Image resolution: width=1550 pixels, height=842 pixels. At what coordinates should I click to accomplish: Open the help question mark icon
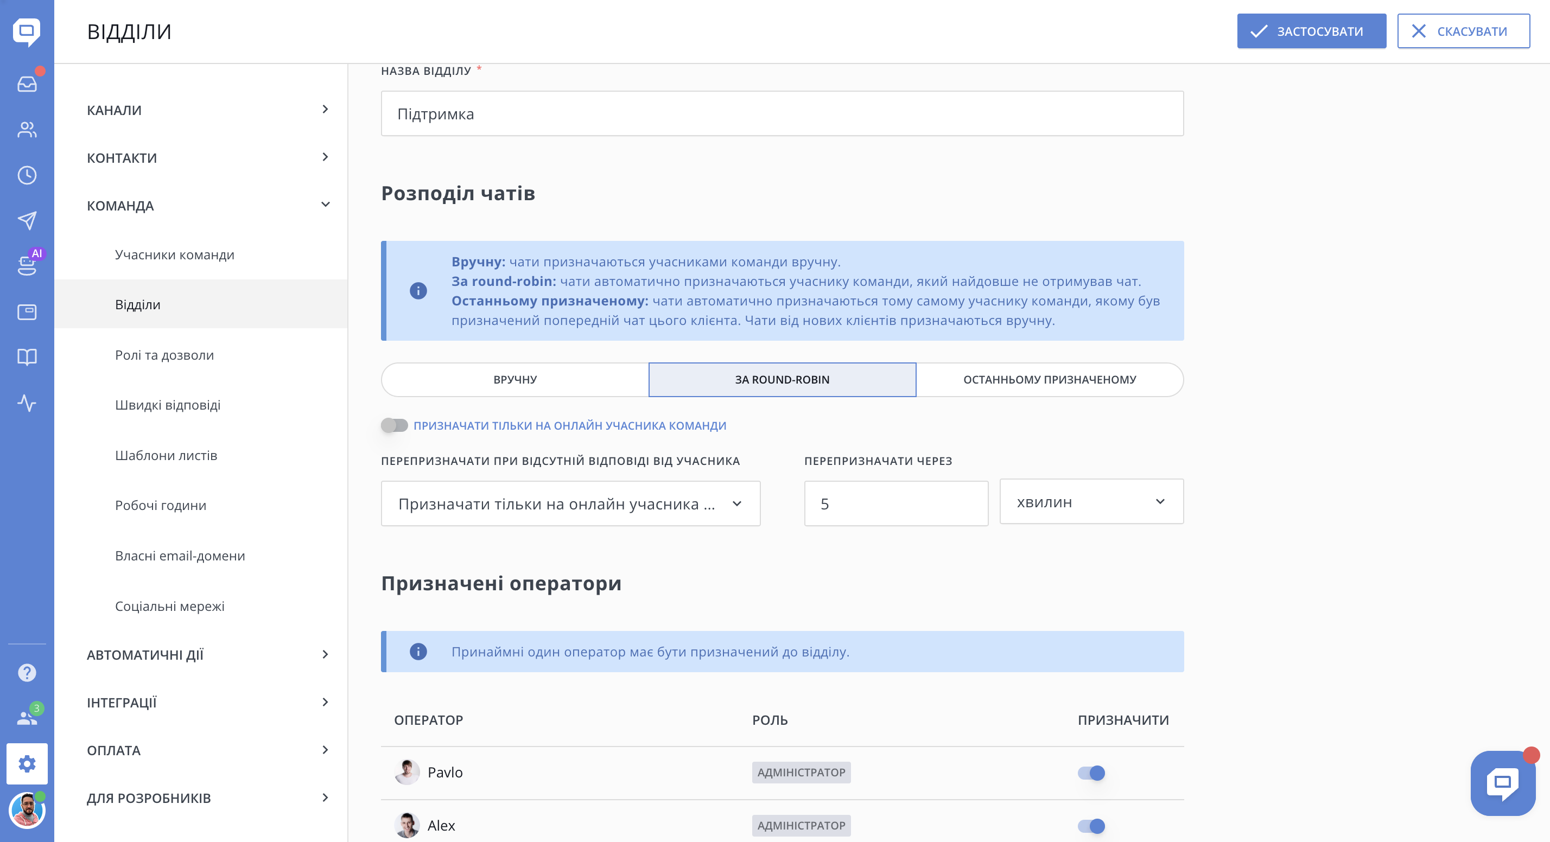click(27, 672)
